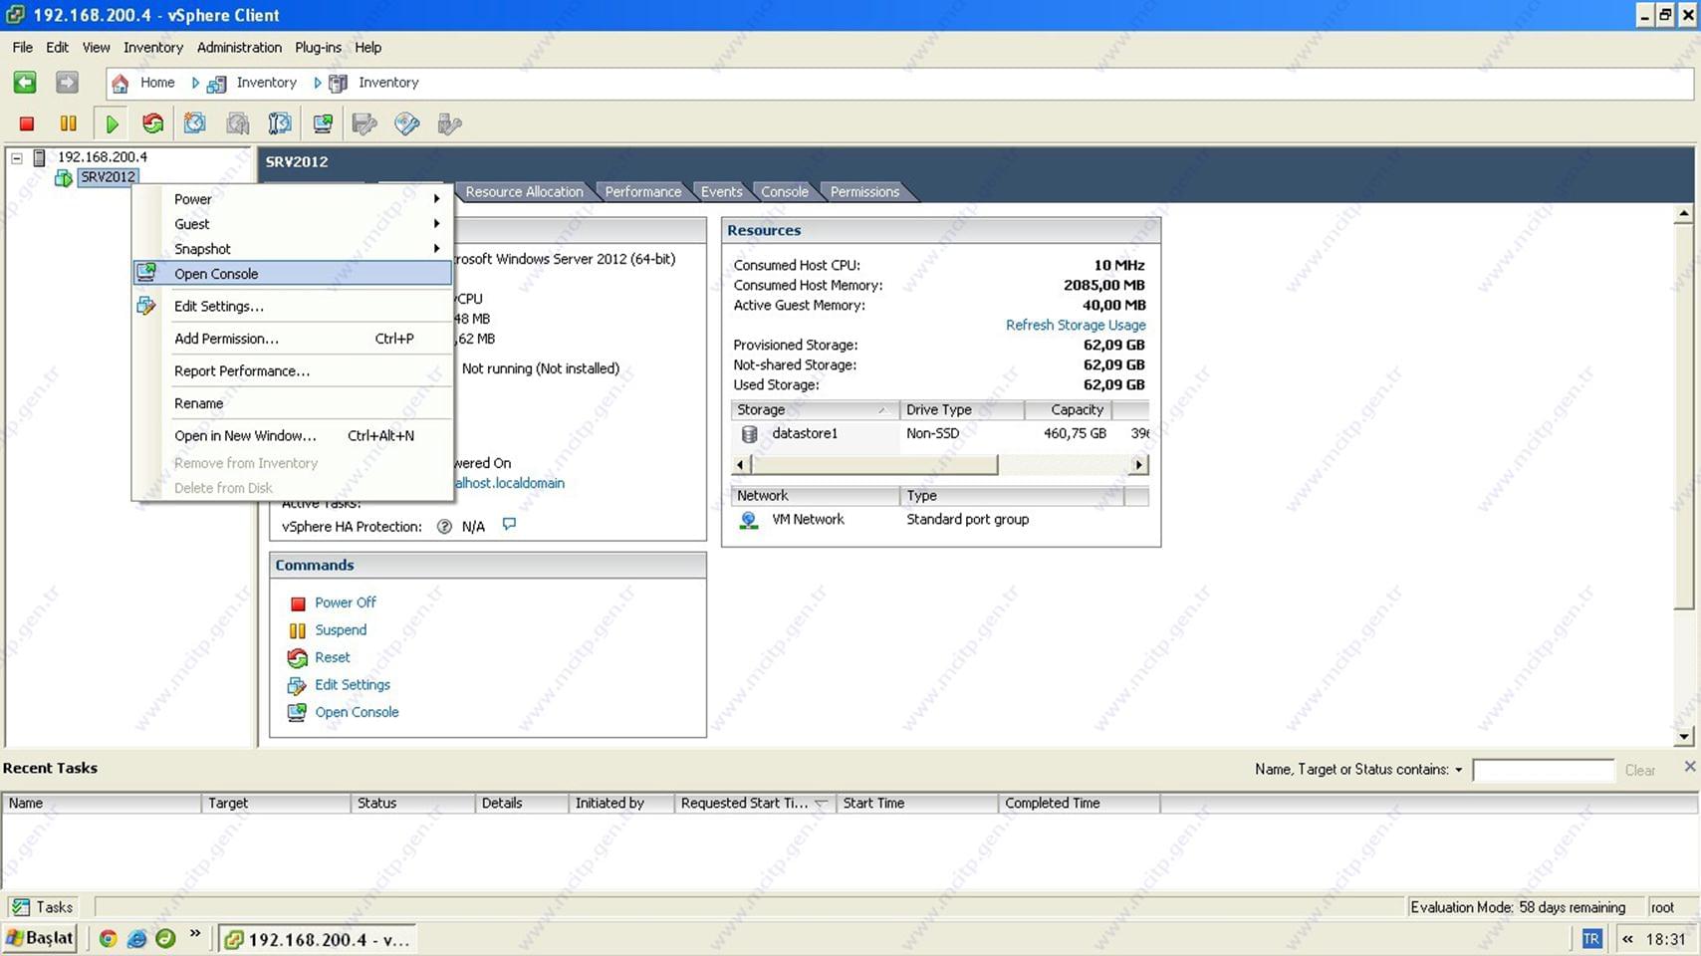
Task: Click the green Power On play icon
Action: 113,123
